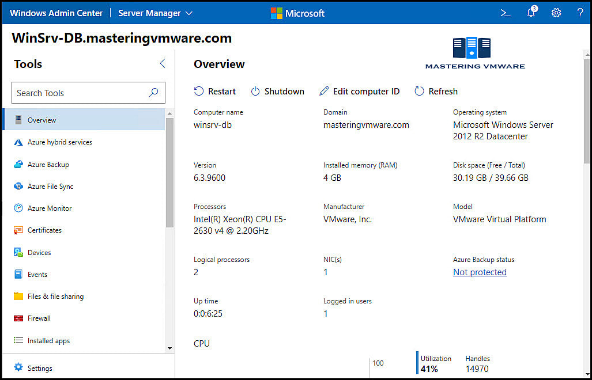
Task: Click disk space value 30.19 GB / 39.66 GB
Action: click(491, 178)
